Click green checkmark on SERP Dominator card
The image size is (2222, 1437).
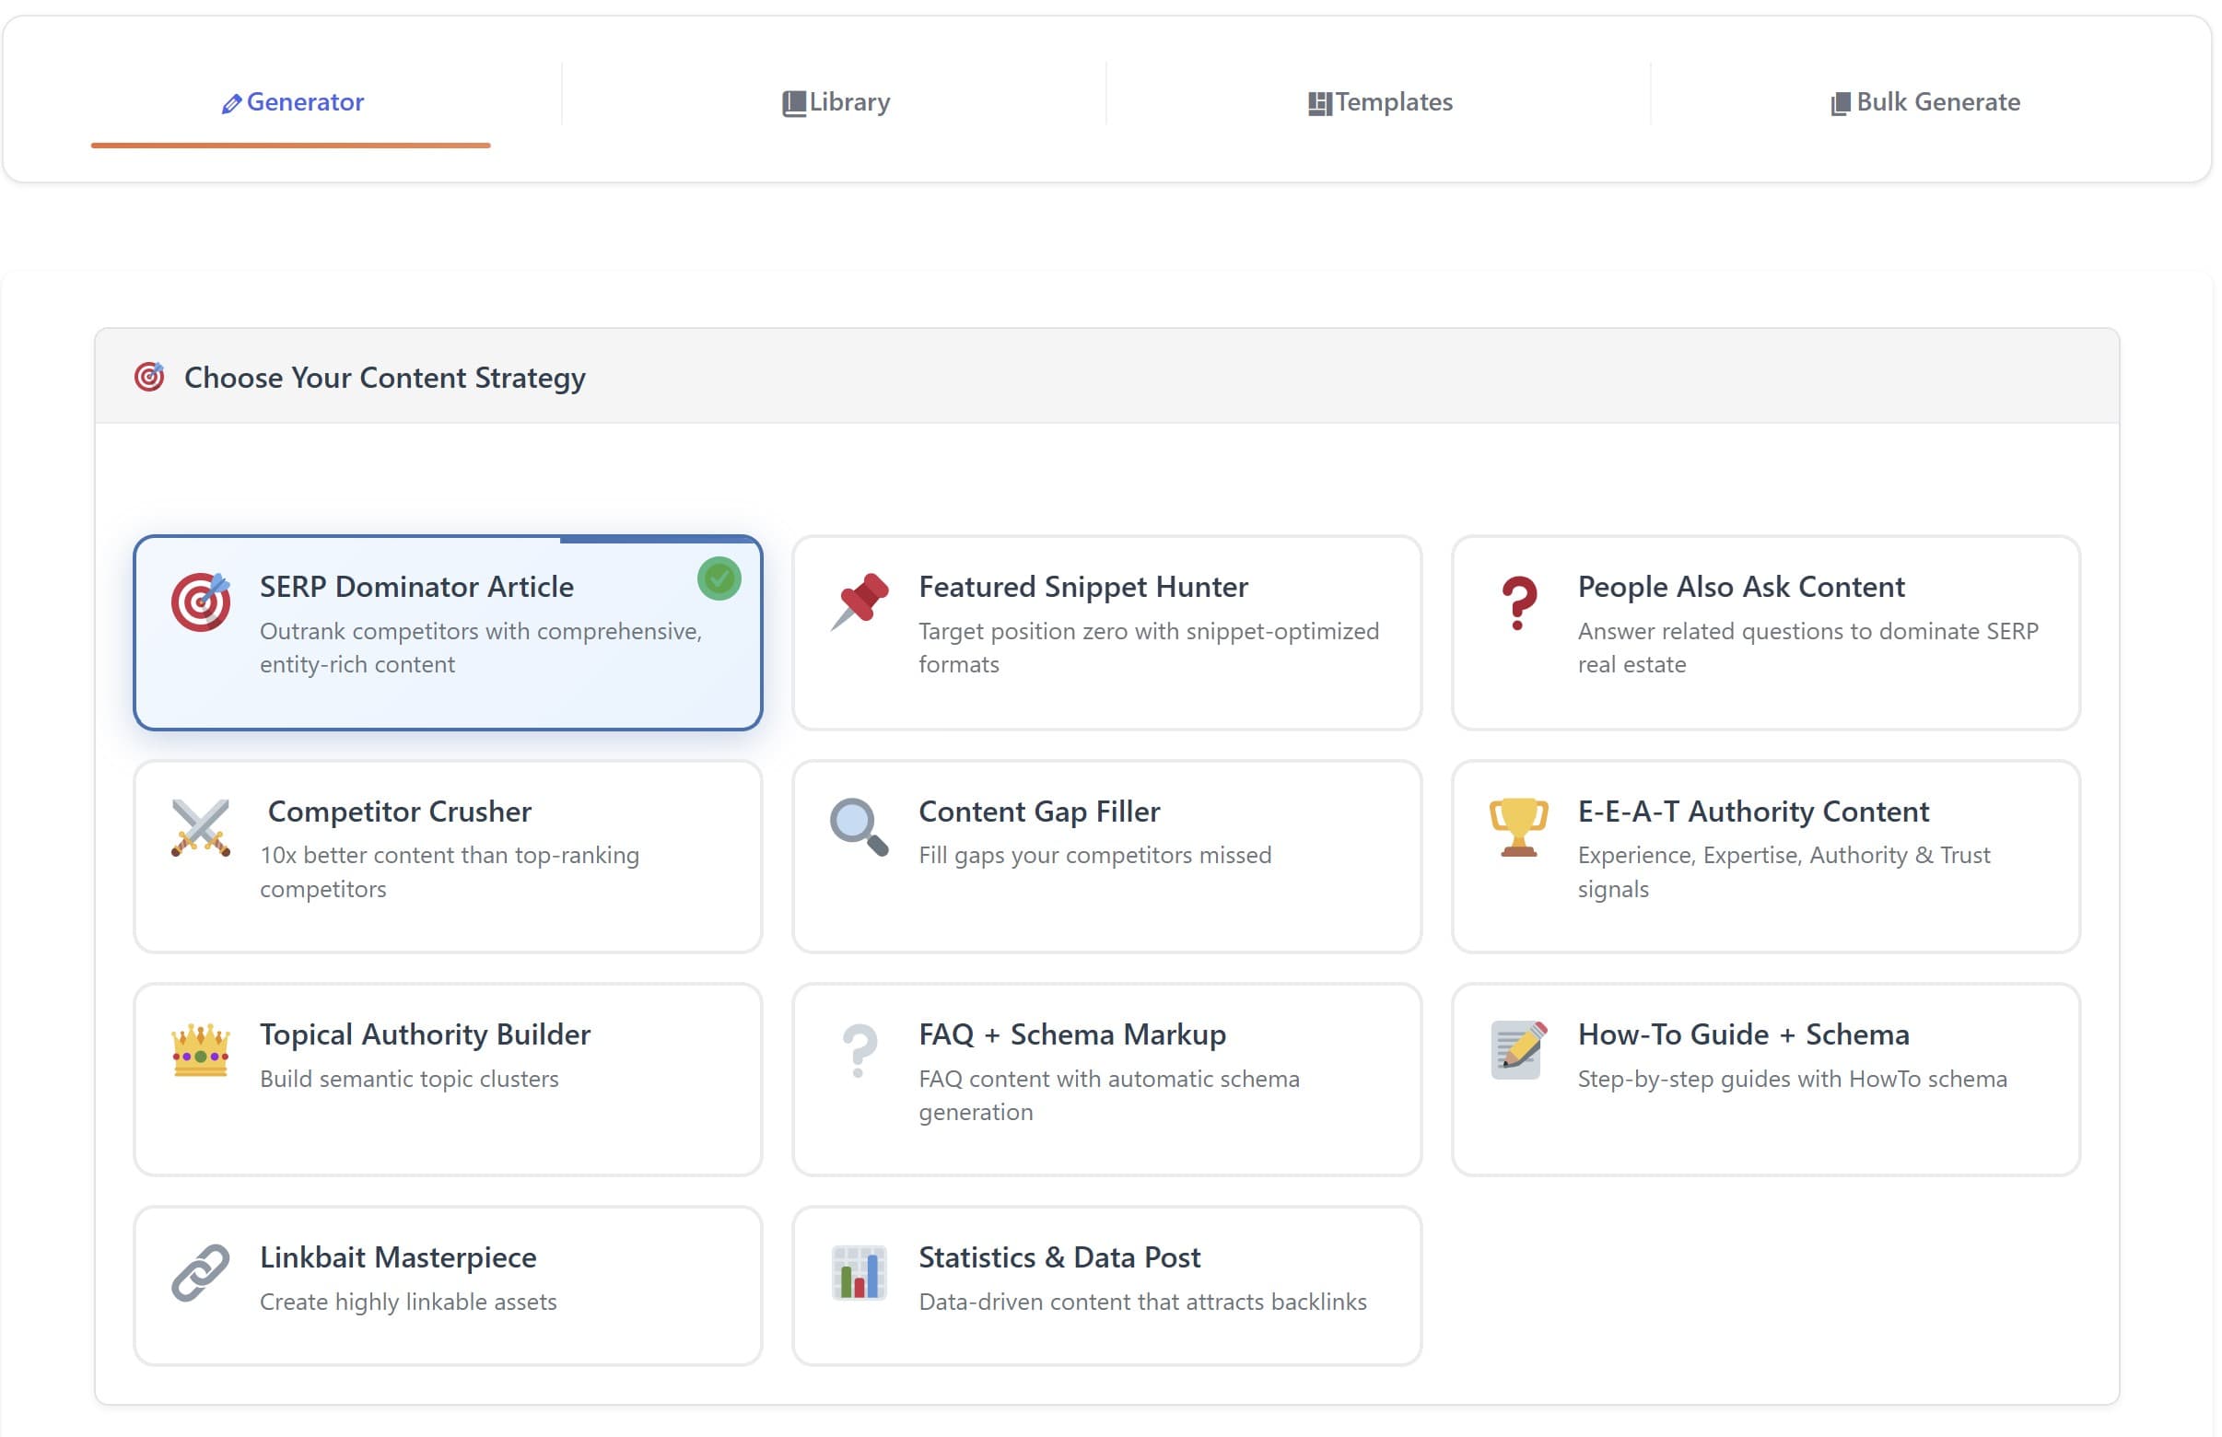719,578
